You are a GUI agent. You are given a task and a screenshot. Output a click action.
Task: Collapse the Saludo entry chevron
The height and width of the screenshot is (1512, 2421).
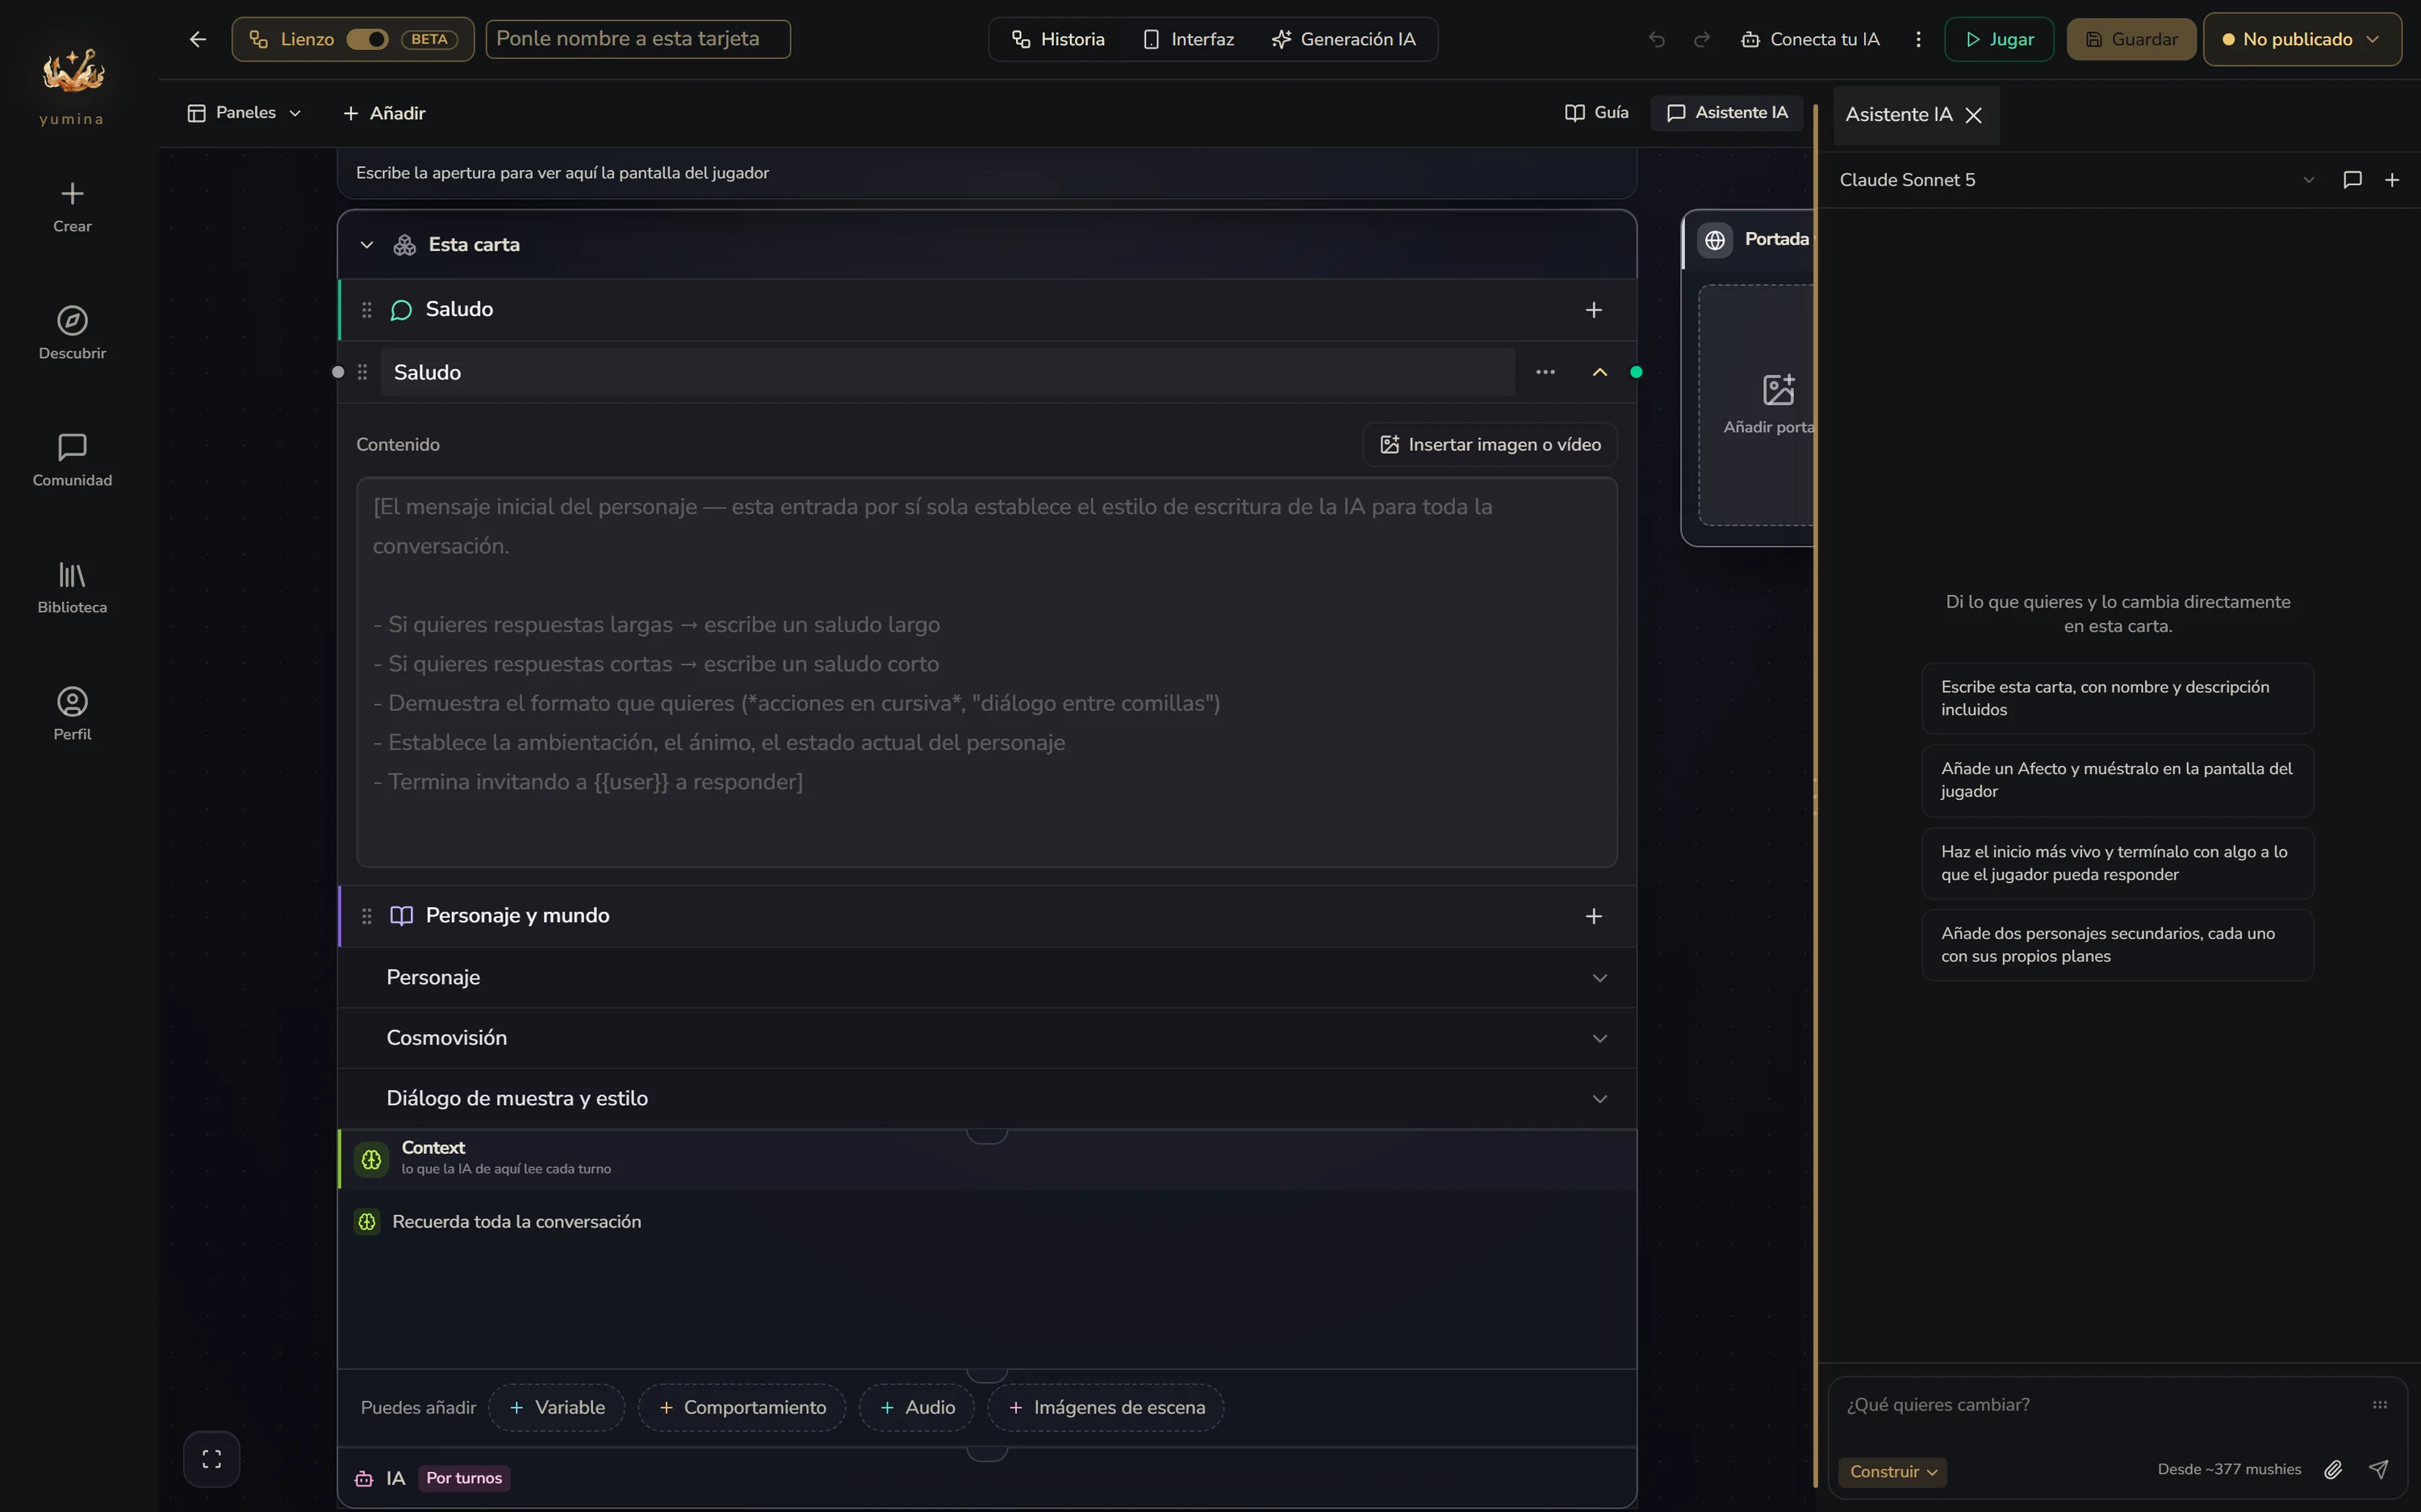[1599, 372]
